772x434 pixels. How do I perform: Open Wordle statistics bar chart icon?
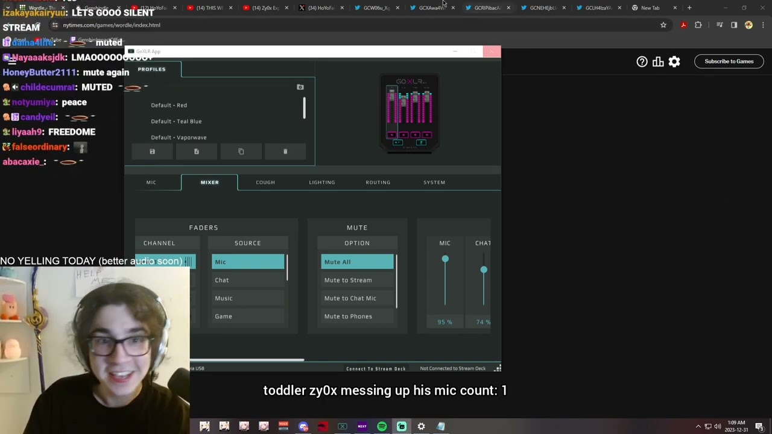click(658, 61)
